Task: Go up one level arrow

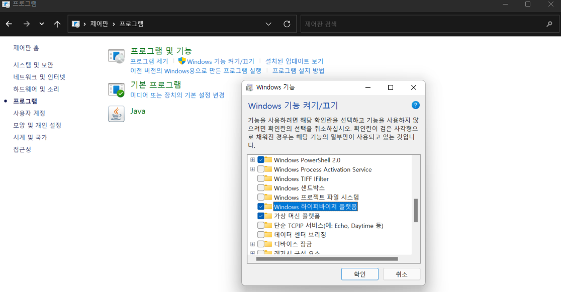Action: (57, 24)
